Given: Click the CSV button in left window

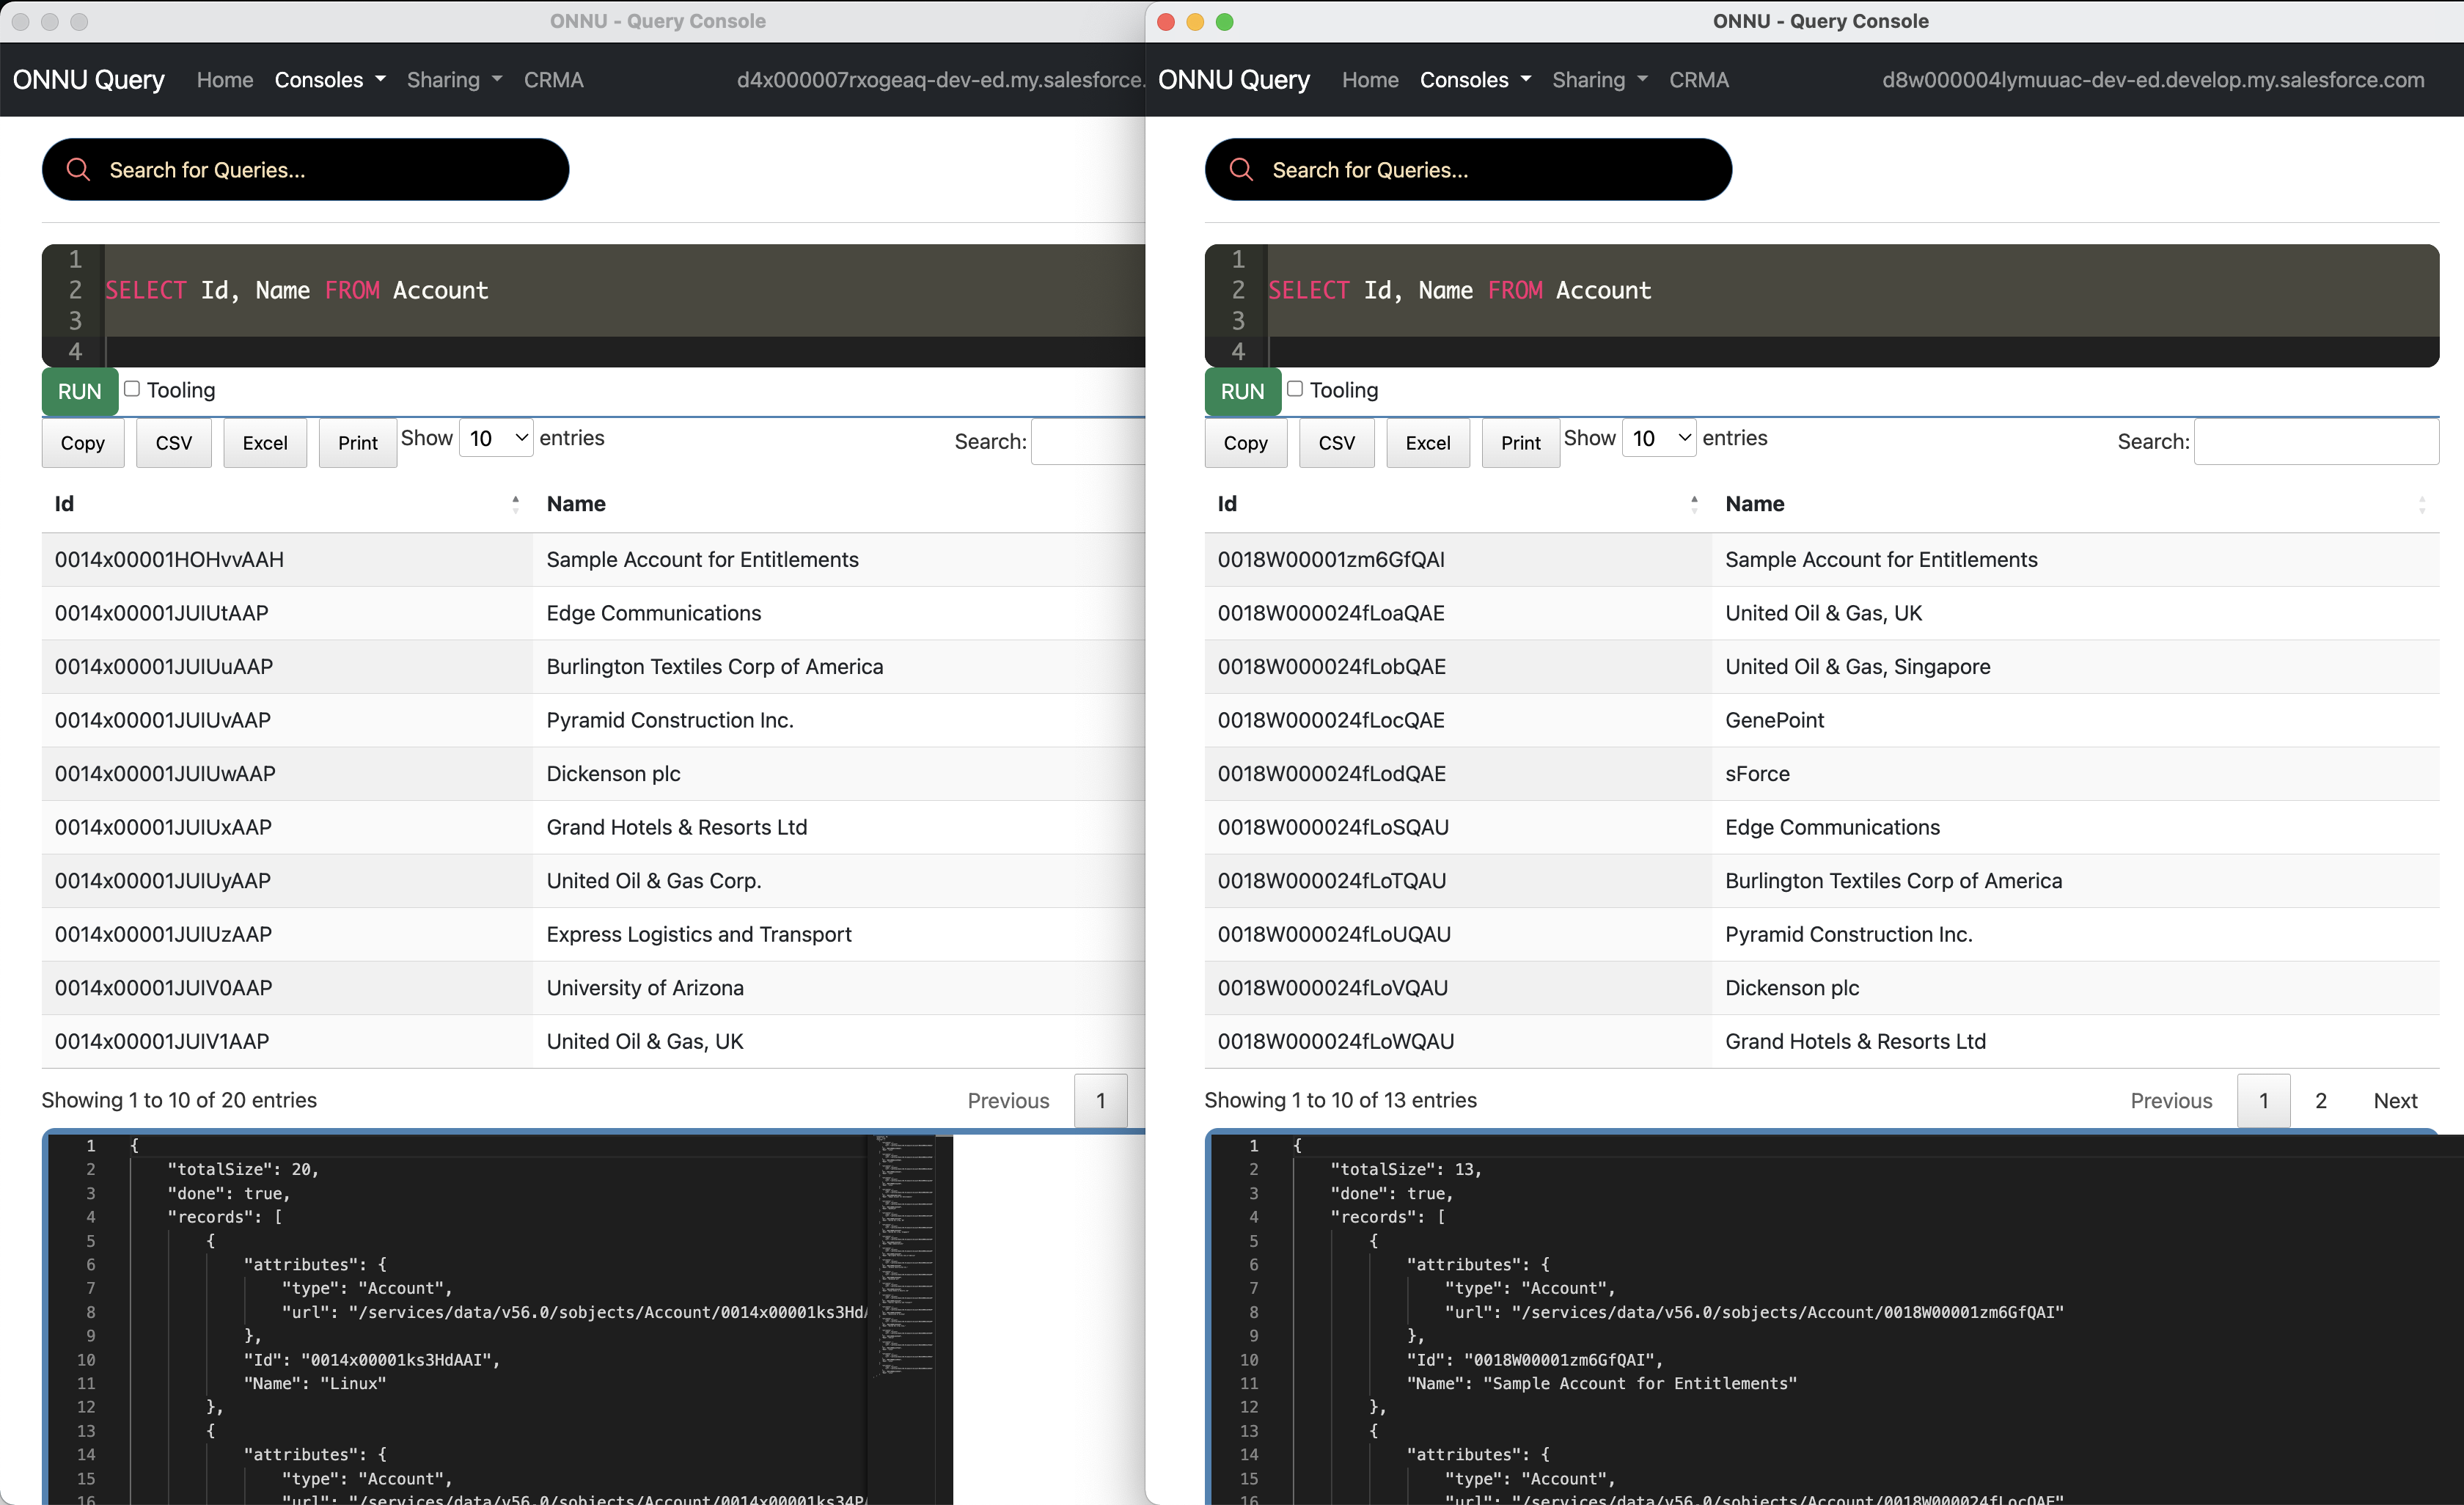Looking at the screenshot, I should (174, 443).
